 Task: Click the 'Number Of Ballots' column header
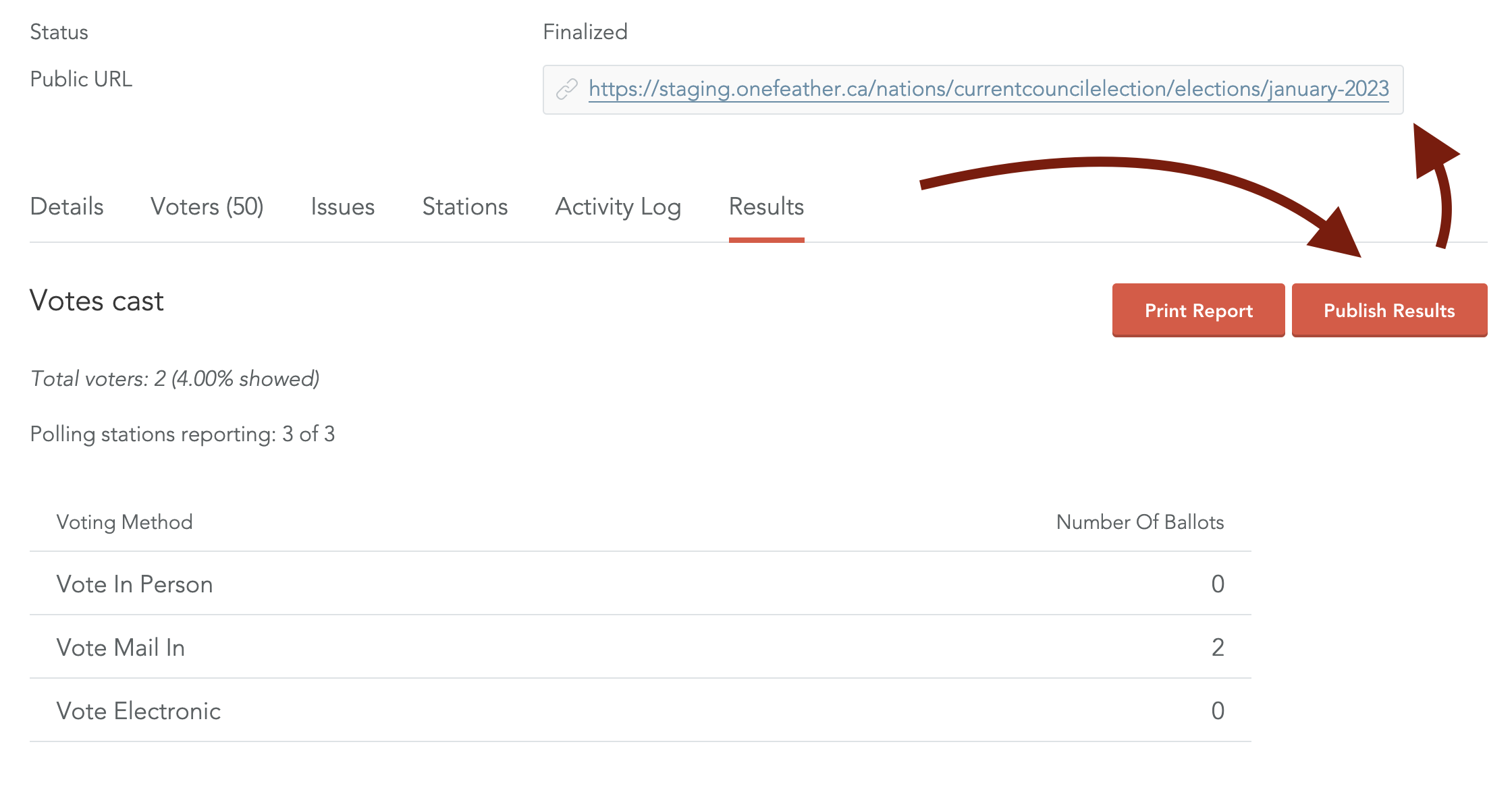(1140, 522)
